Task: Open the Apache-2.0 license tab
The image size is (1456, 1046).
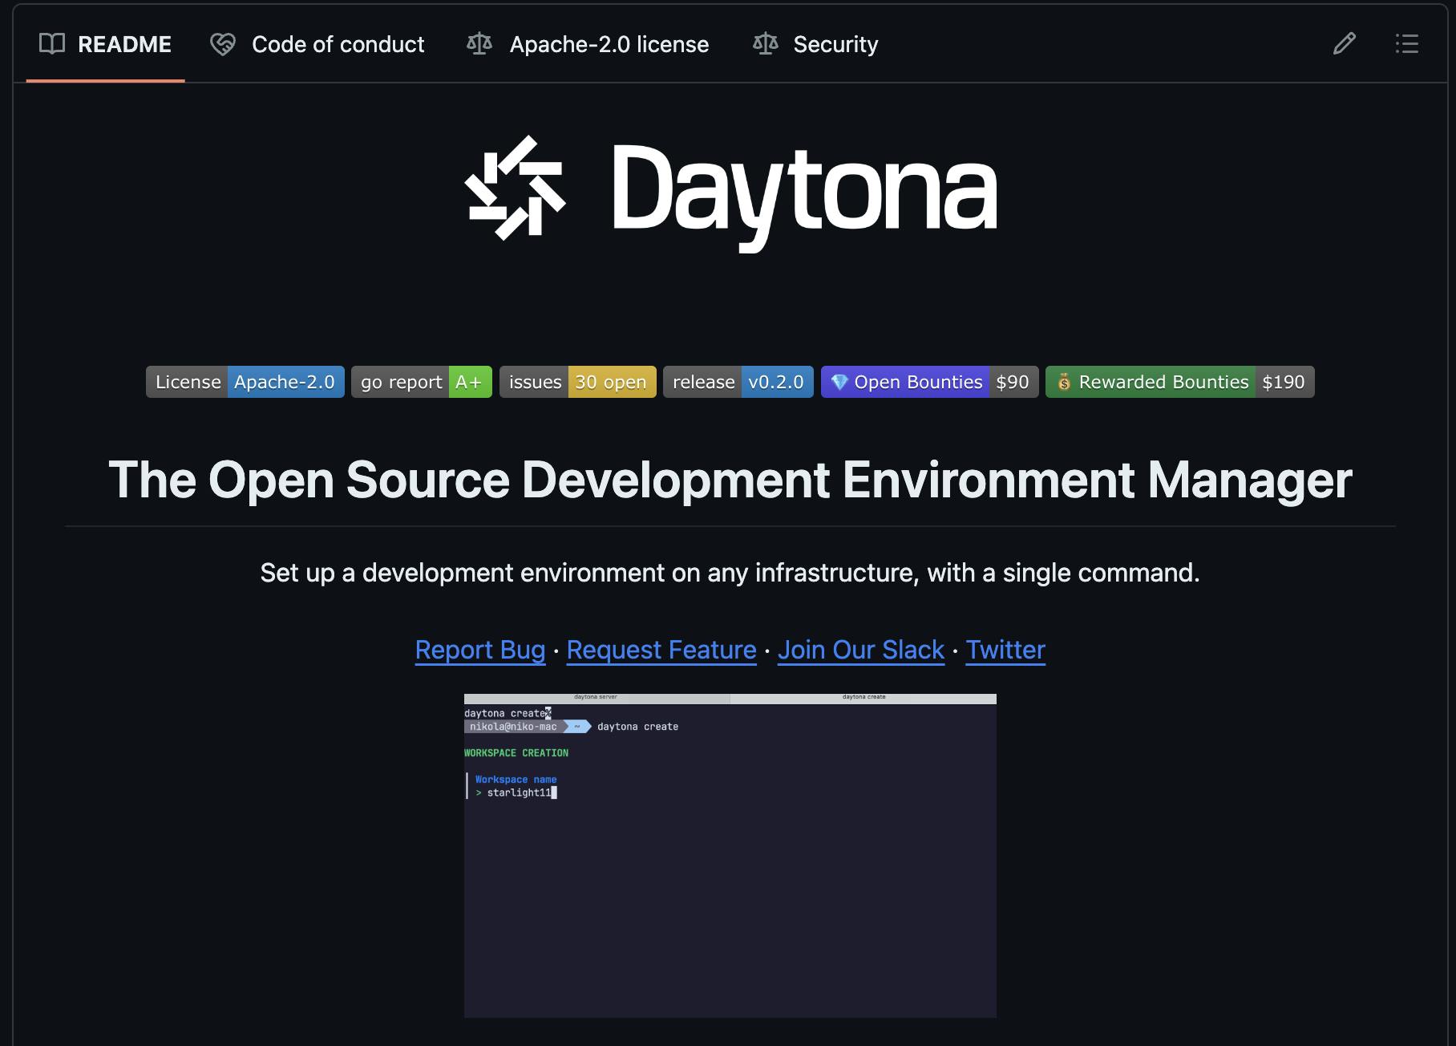Action: click(588, 44)
